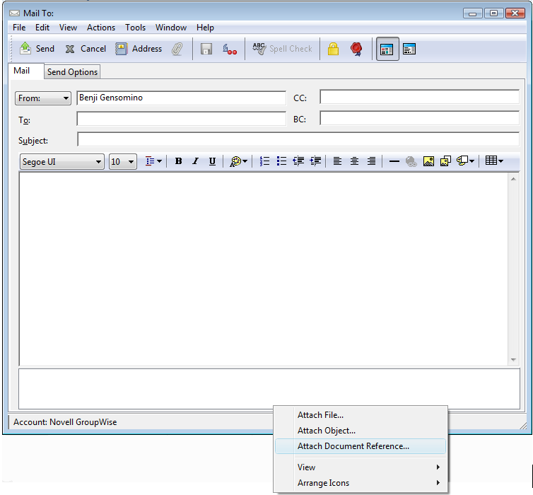The width and height of the screenshot is (533, 495).
Task: Decrease indent of the paragraph
Action: coord(298,161)
